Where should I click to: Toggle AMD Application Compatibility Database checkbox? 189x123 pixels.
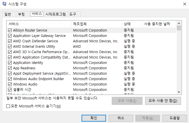point(10,57)
